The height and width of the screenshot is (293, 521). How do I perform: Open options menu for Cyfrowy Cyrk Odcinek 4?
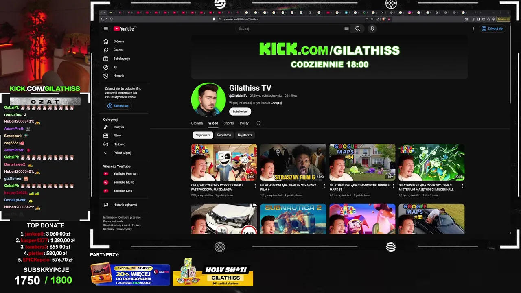pyautogui.click(x=255, y=186)
